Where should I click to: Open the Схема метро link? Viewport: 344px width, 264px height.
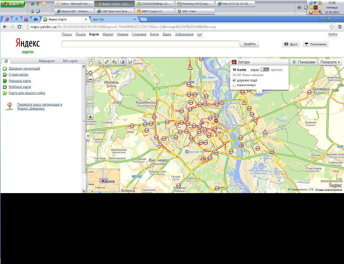19,75
